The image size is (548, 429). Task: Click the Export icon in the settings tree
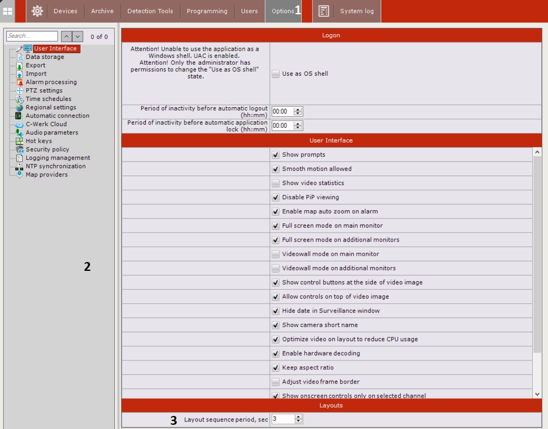[19, 66]
